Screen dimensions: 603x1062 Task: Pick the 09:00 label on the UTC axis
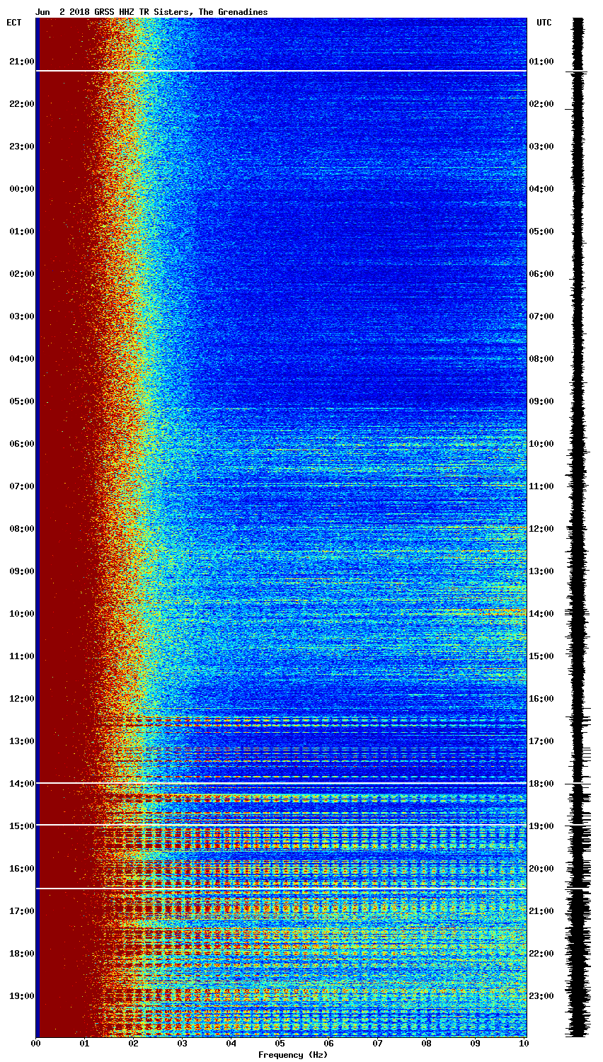[x=541, y=401]
